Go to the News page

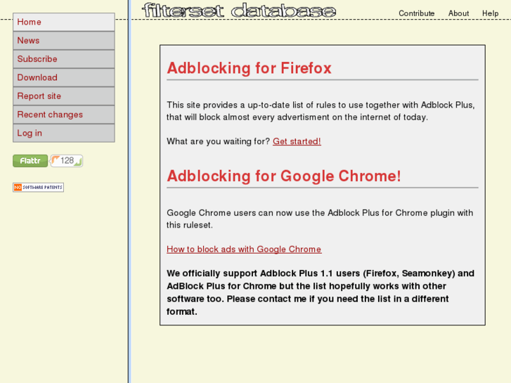coord(64,41)
